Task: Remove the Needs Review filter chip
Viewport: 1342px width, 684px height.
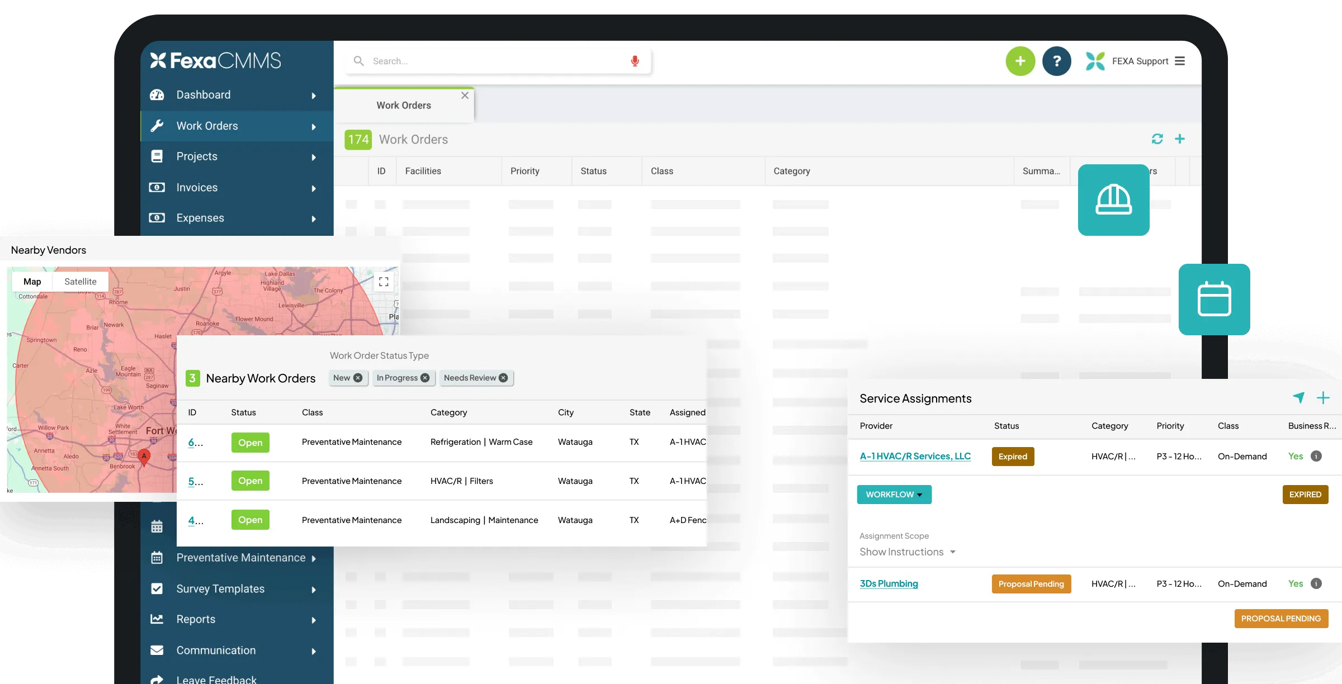Action: tap(503, 378)
